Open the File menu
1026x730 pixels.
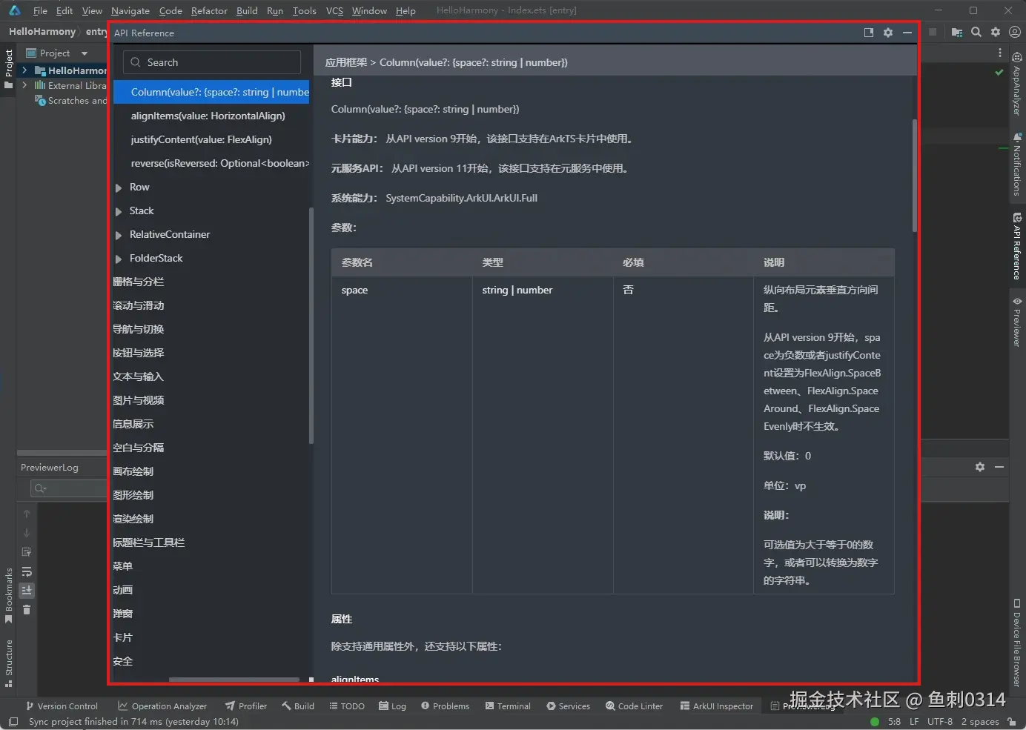tap(40, 10)
